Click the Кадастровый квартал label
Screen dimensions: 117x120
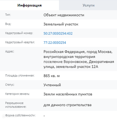tap(20, 42)
